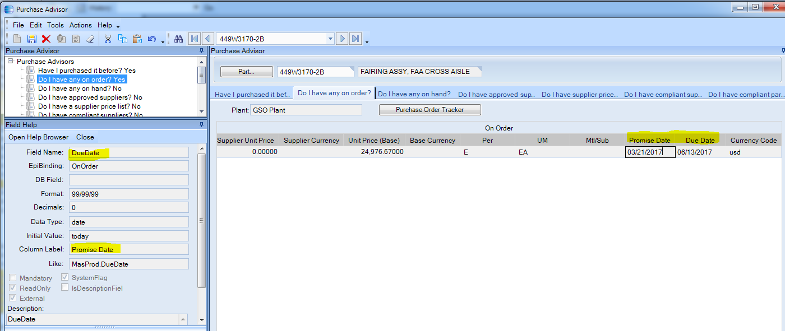Open menu bar overflow options arrow

tap(118, 26)
